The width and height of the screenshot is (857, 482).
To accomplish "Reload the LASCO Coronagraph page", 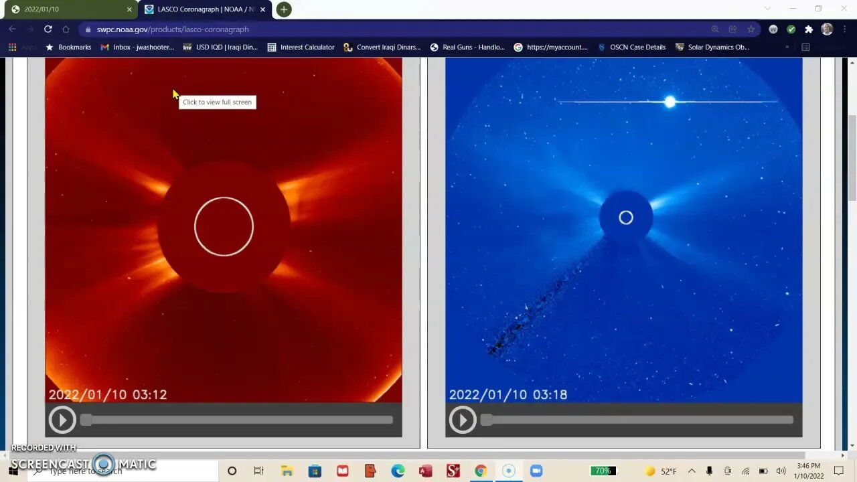I will [48, 29].
